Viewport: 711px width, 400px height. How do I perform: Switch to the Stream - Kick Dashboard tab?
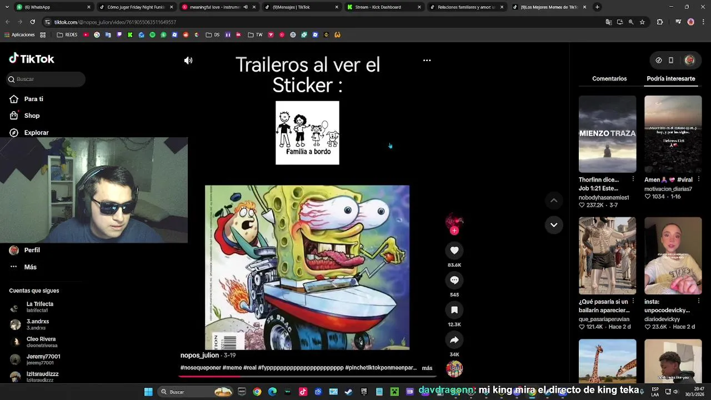(383, 7)
